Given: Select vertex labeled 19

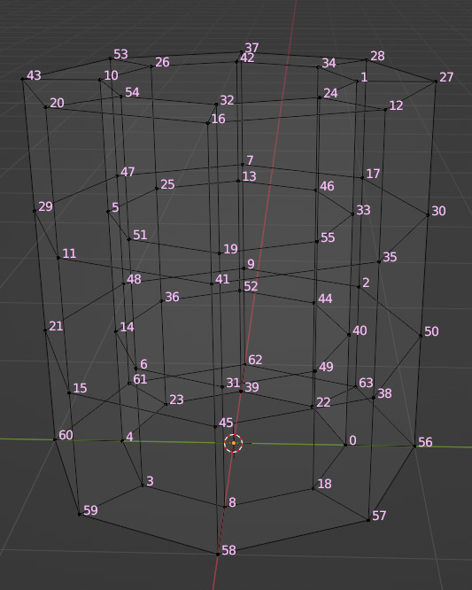Looking at the screenshot, I should click(x=220, y=253).
